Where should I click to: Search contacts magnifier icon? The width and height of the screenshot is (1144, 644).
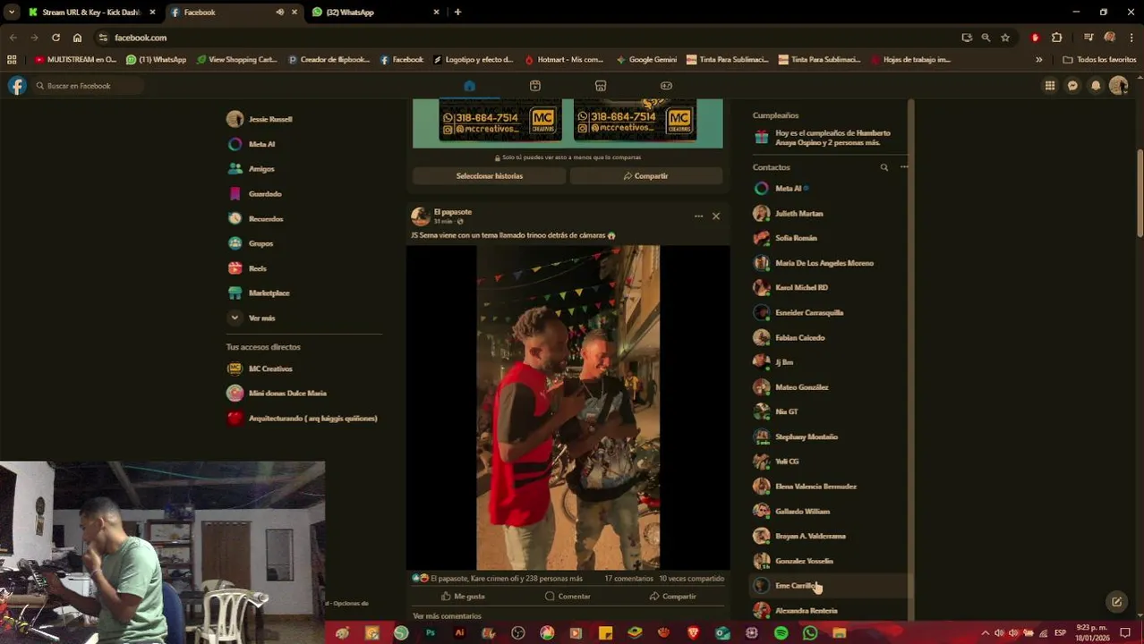coord(884,167)
